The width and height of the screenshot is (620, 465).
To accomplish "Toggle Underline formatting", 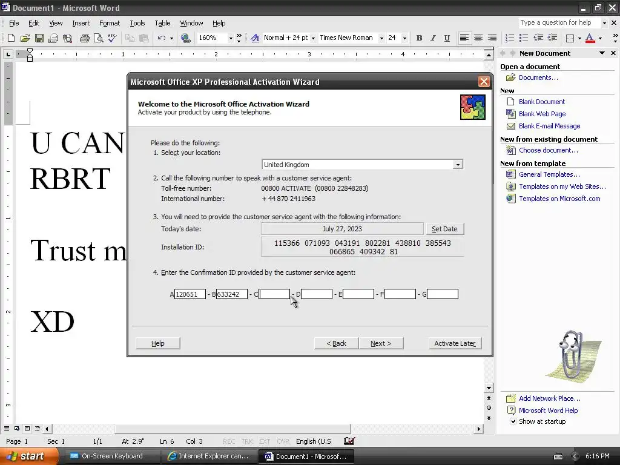I will 447,38.
